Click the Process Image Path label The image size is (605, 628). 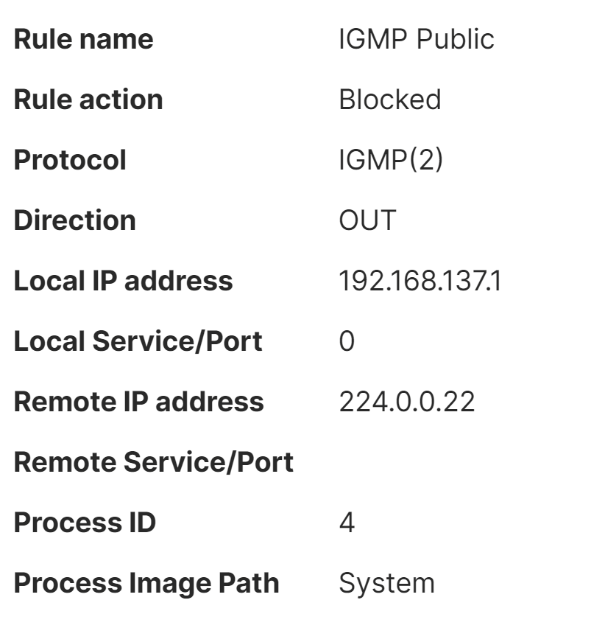146,583
